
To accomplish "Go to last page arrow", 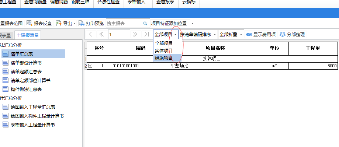I will pyautogui.click(x=147, y=34).
